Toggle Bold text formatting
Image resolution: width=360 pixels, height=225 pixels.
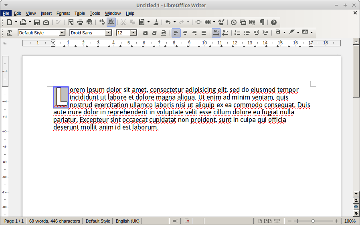(x=145, y=33)
